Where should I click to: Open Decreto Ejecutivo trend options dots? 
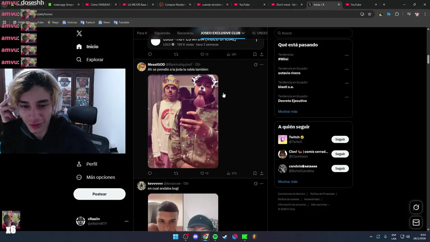click(347, 97)
